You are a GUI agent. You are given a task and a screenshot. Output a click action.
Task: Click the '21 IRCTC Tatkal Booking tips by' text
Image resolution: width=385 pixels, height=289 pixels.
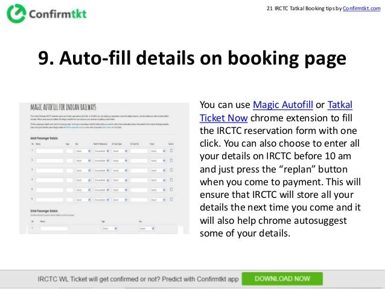[x=304, y=8]
